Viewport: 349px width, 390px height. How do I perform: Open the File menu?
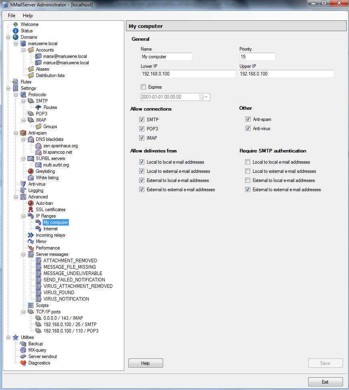(x=12, y=16)
